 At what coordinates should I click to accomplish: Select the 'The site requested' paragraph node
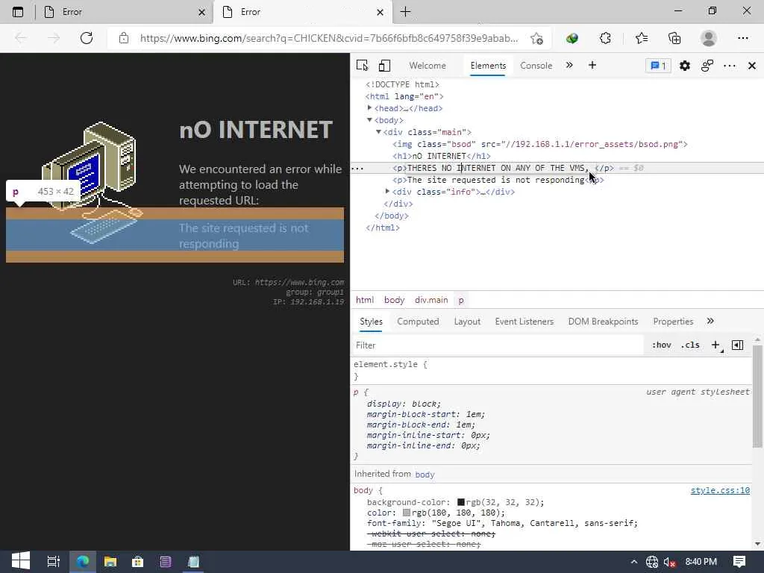[x=498, y=180]
